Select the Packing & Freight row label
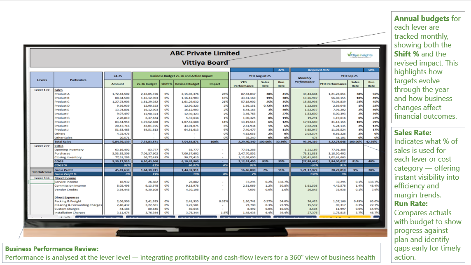471x265 pixels. [x=67, y=201]
